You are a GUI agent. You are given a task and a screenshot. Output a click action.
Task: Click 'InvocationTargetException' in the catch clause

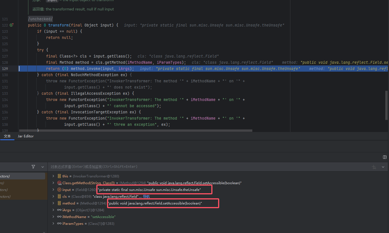pos(99,112)
